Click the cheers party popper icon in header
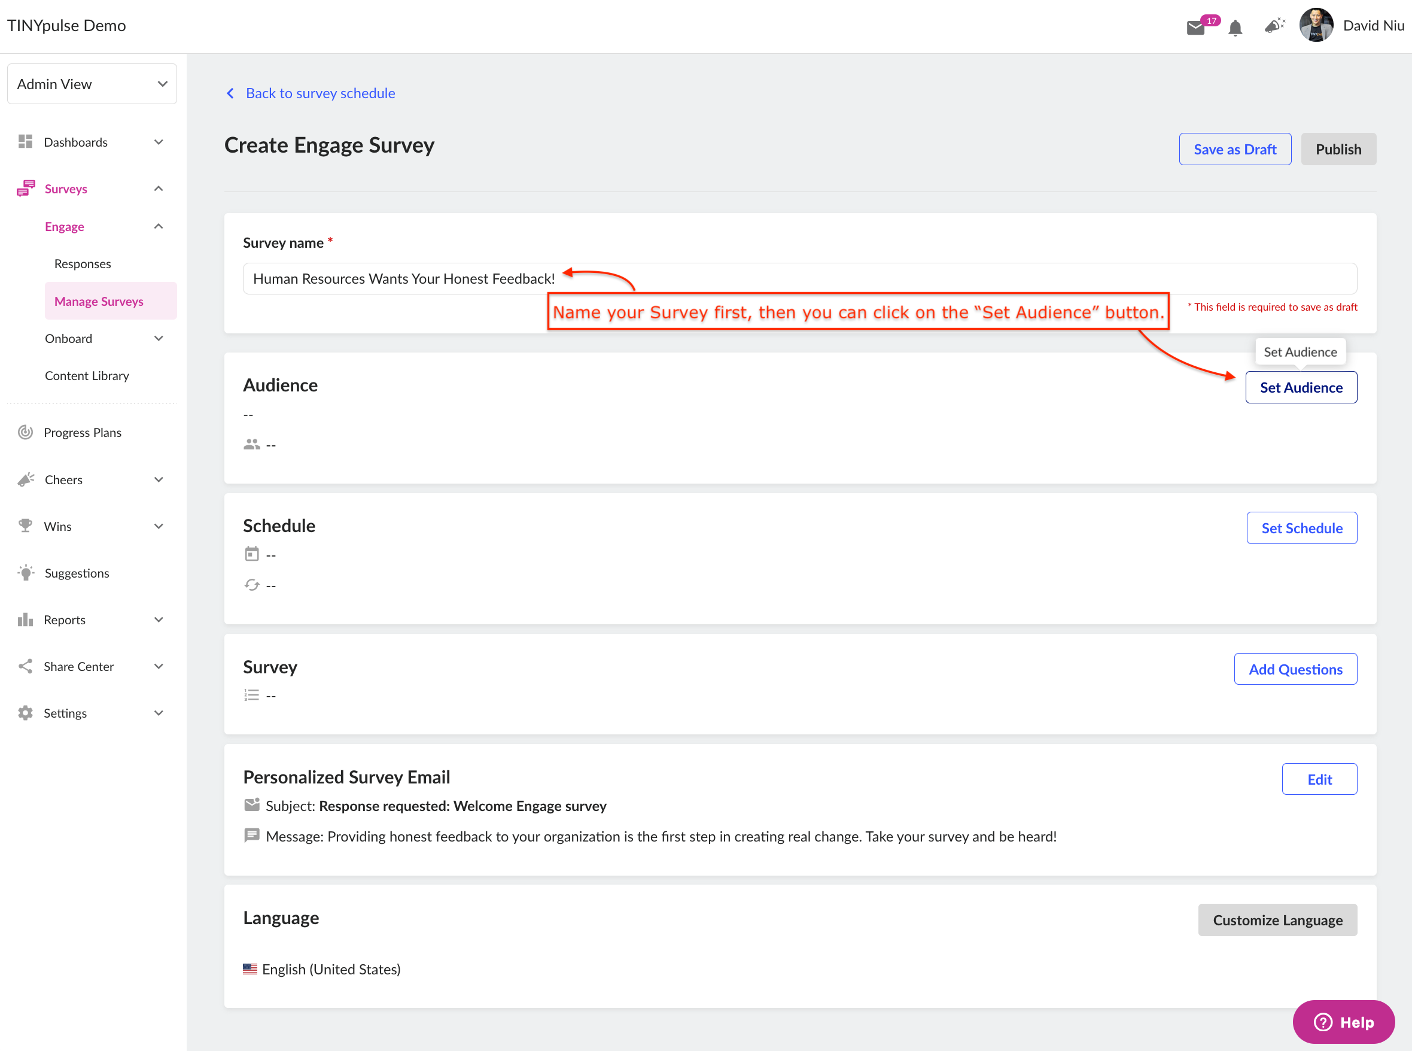 pyautogui.click(x=1274, y=26)
